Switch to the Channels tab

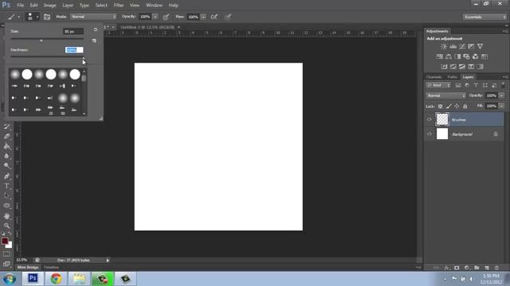click(x=433, y=77)
